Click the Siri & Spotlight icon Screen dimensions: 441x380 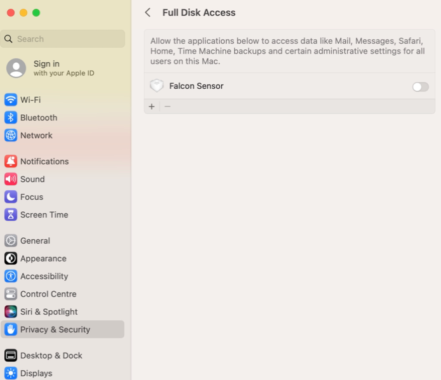point(11,311)
